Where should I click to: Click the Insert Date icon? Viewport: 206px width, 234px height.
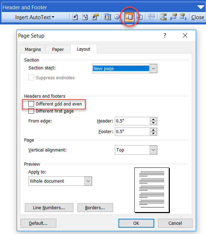(x=107, y=17)
